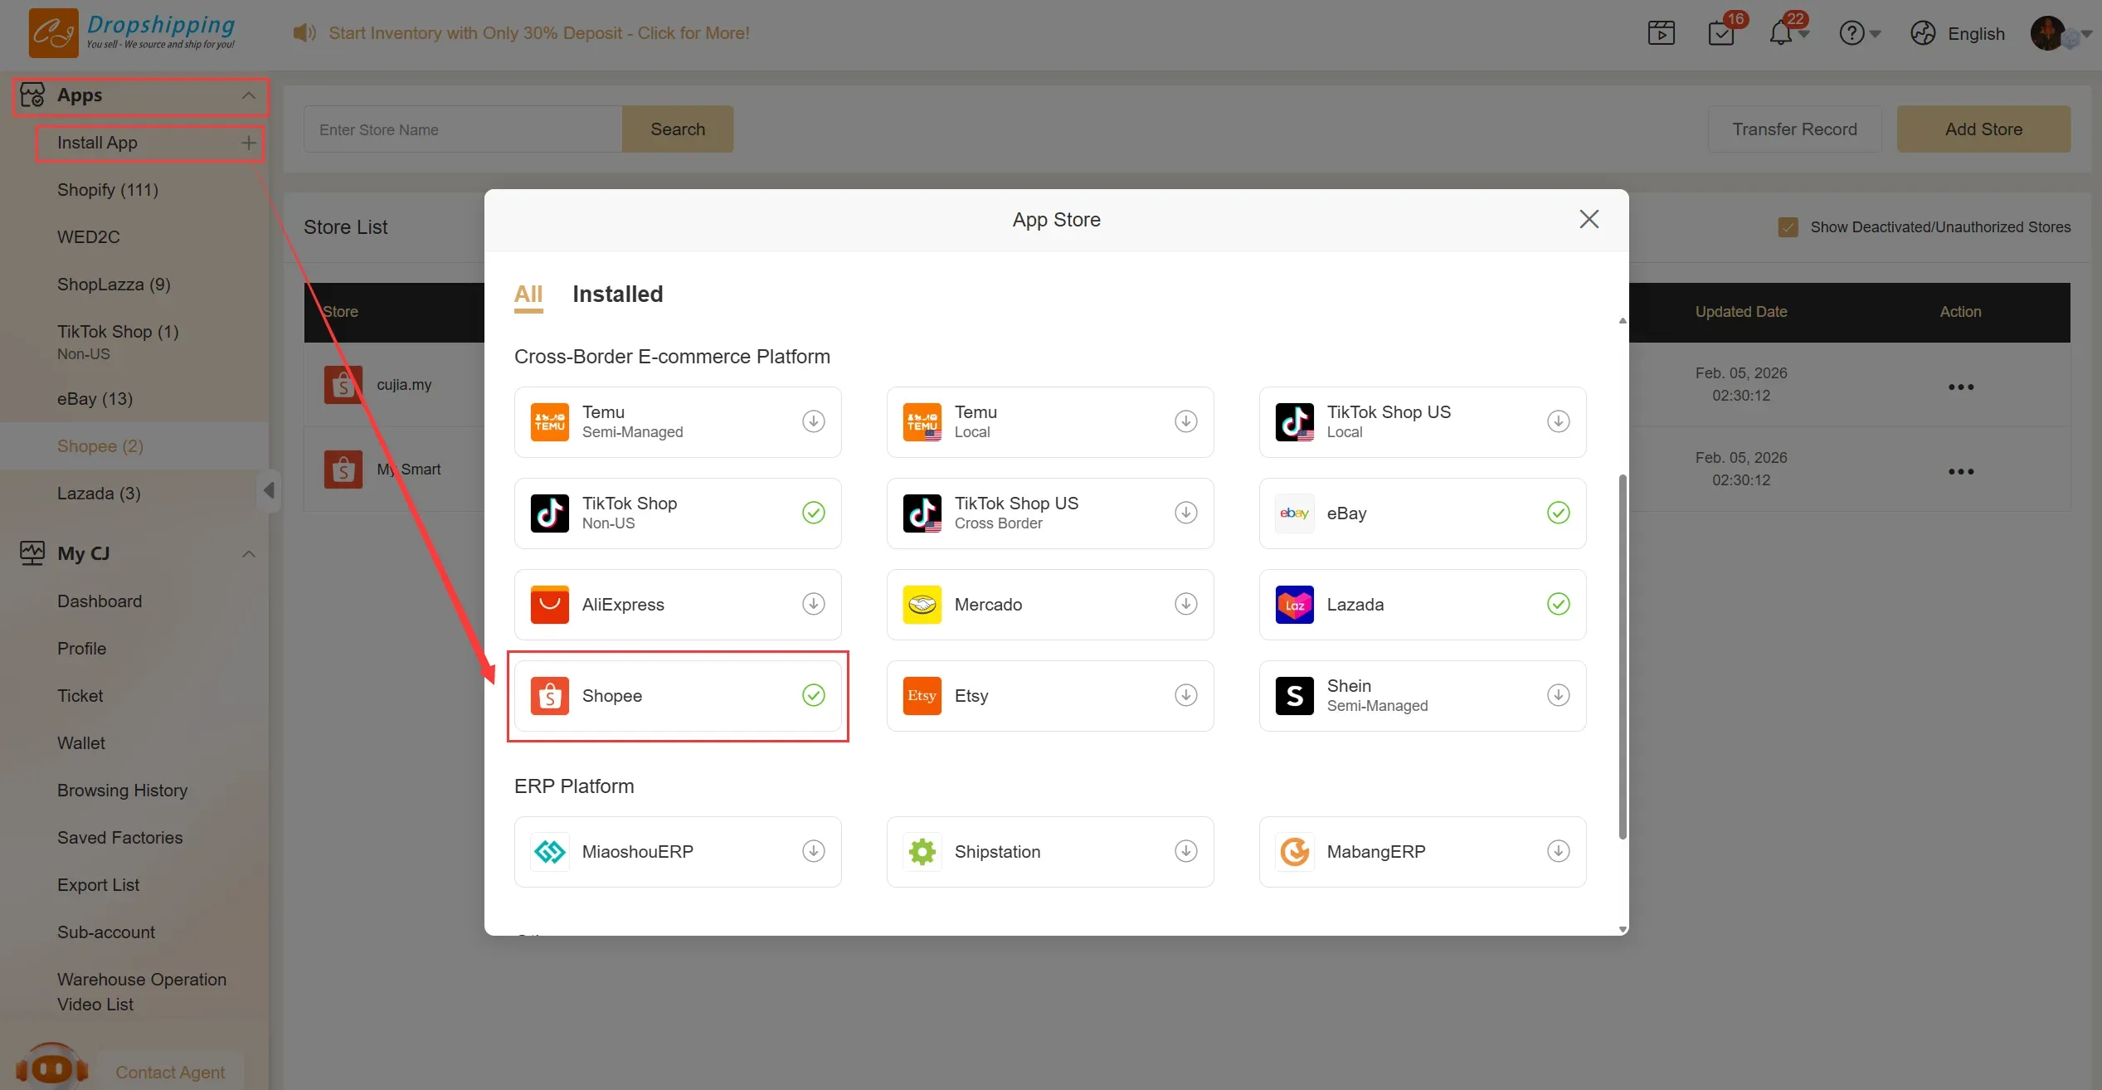Open Shopify (111) in sidebar
This screenshot has width=2102, height=1090.
tap(108, 190)
